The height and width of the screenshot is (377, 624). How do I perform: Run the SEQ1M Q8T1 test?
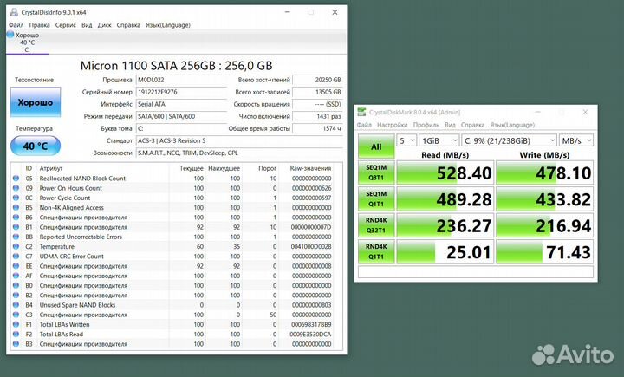coord(376,172)
